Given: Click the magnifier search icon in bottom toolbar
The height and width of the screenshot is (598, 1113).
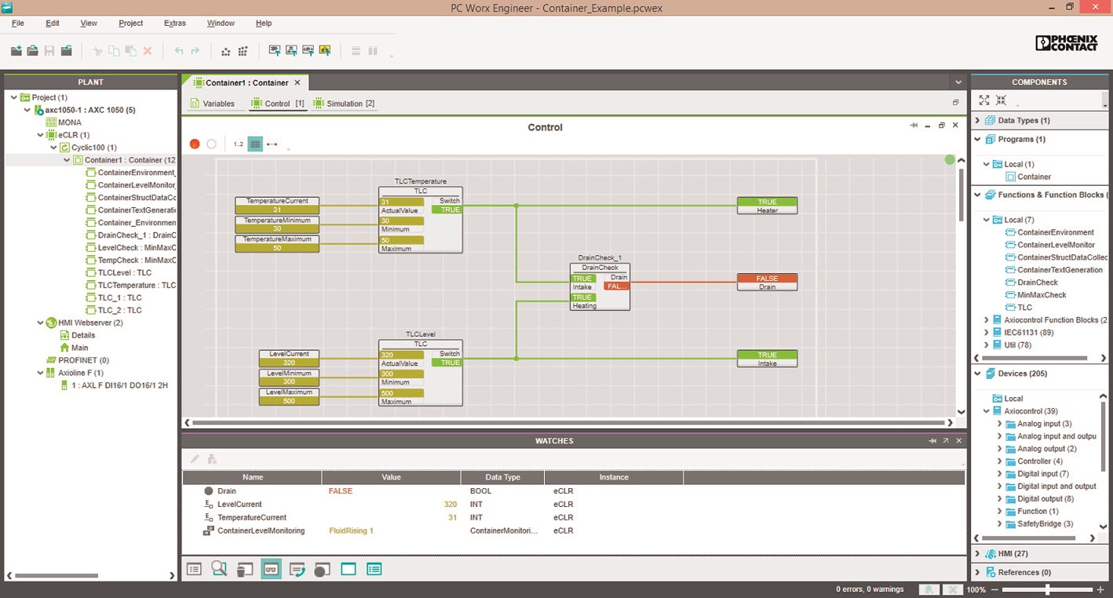Looking at the screenshot, I should (219, 569).
